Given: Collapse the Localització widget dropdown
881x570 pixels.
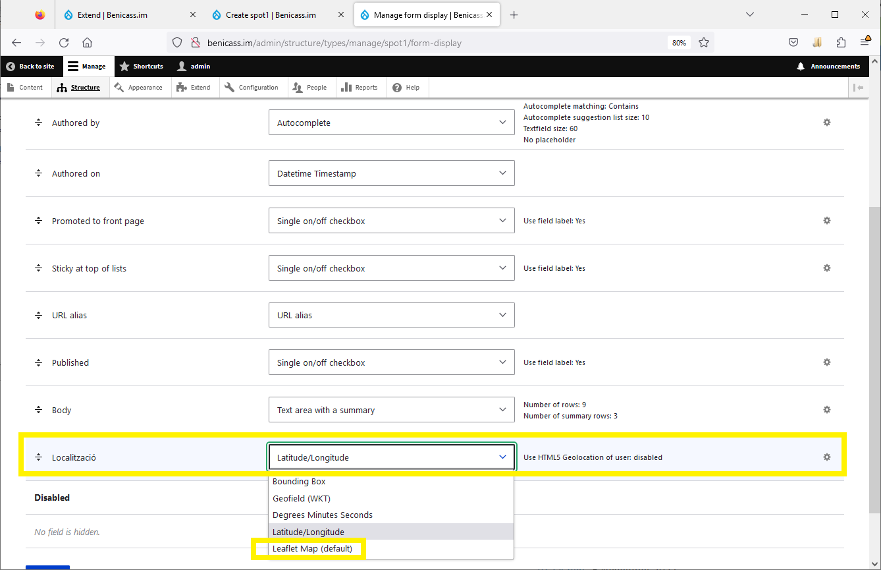Looking at the screenshot, I should tap(391, 457).
